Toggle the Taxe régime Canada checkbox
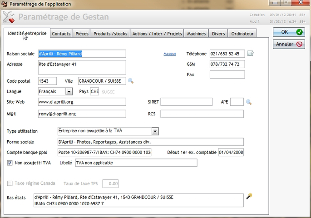Screen dimensions: 311x218 click(x=10, y=183)
